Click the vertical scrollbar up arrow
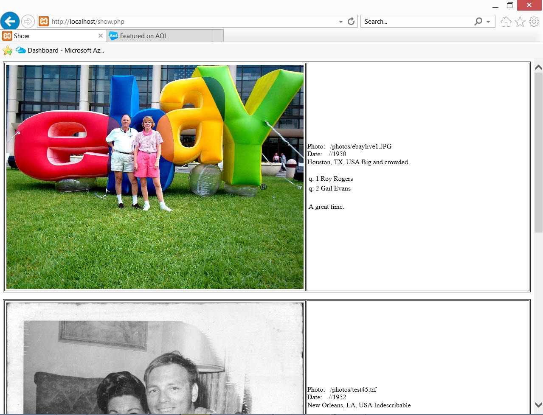The width and height of the screenshot is (543, 415). [x=538, y=67]
